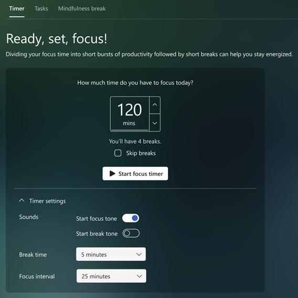
Task: Decrease focus minutes with down arrow
Action: pyautogui.click(x=155, y=123)
